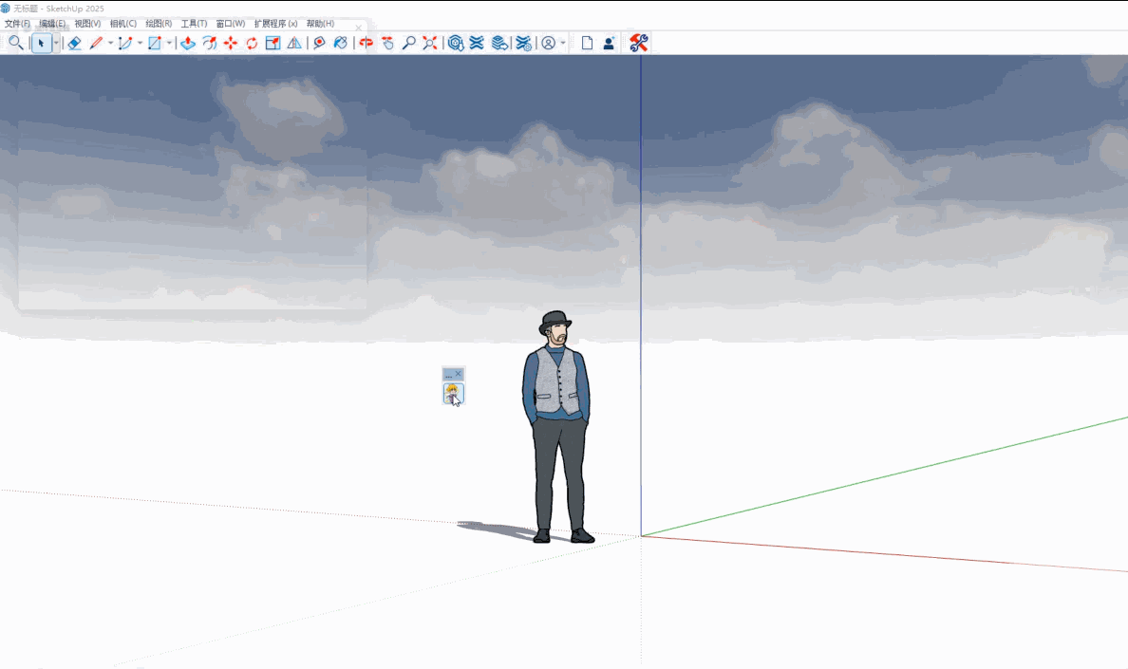This screenshot has height=669, width=1128.
Task: Expand the Select tool dropdown arrow
Action: [56, 43]
